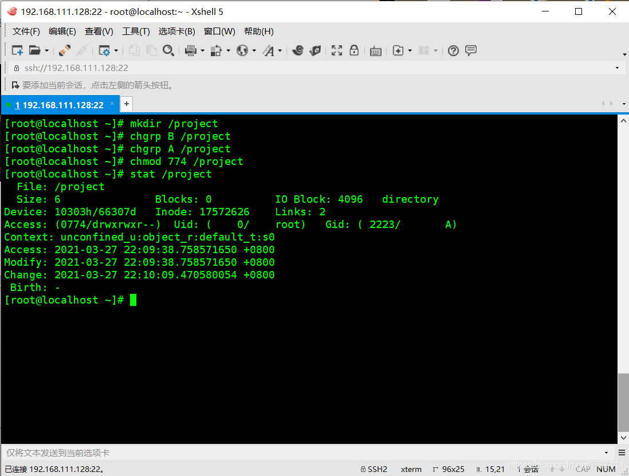Open the 窗口(W) menu
The width and height of the screenshot is (629, 476).
click(x=219, y=32)
